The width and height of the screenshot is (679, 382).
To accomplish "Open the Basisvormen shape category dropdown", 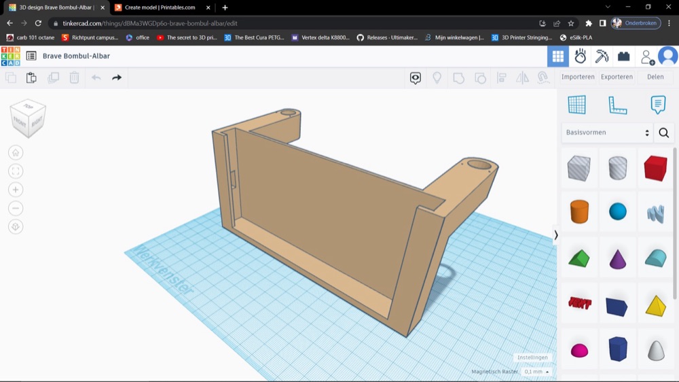I will [608, 133].
